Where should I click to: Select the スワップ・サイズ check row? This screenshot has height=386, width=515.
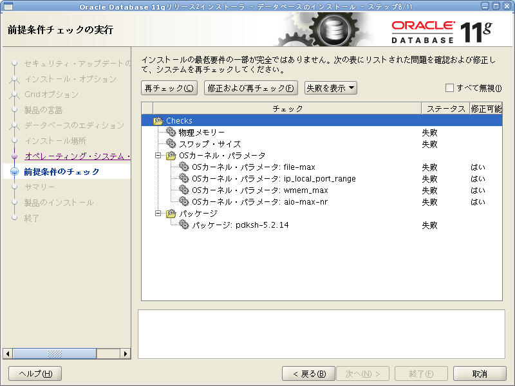(x=322, y=143)
